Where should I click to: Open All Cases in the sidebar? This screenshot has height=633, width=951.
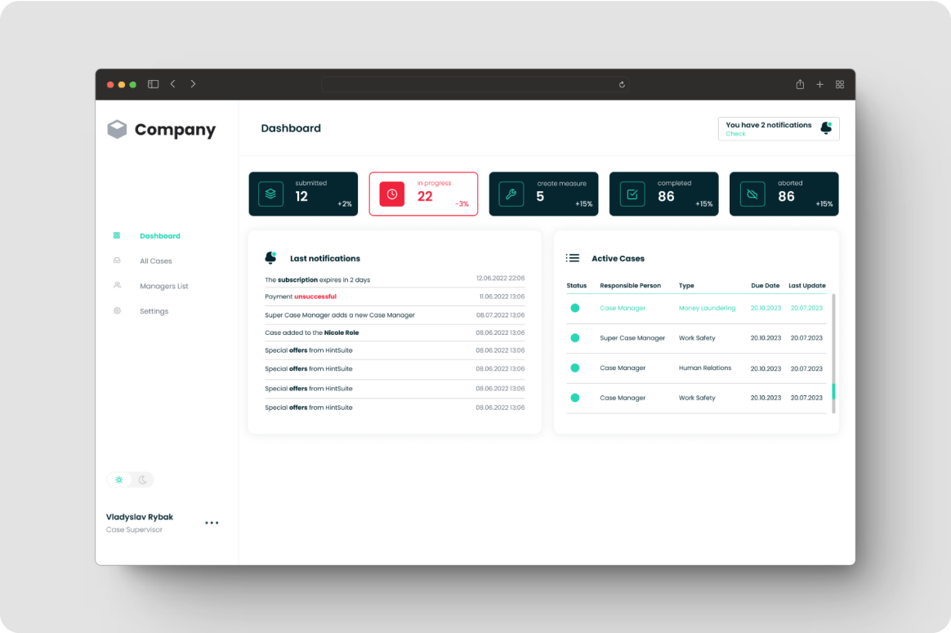[155, 261]
